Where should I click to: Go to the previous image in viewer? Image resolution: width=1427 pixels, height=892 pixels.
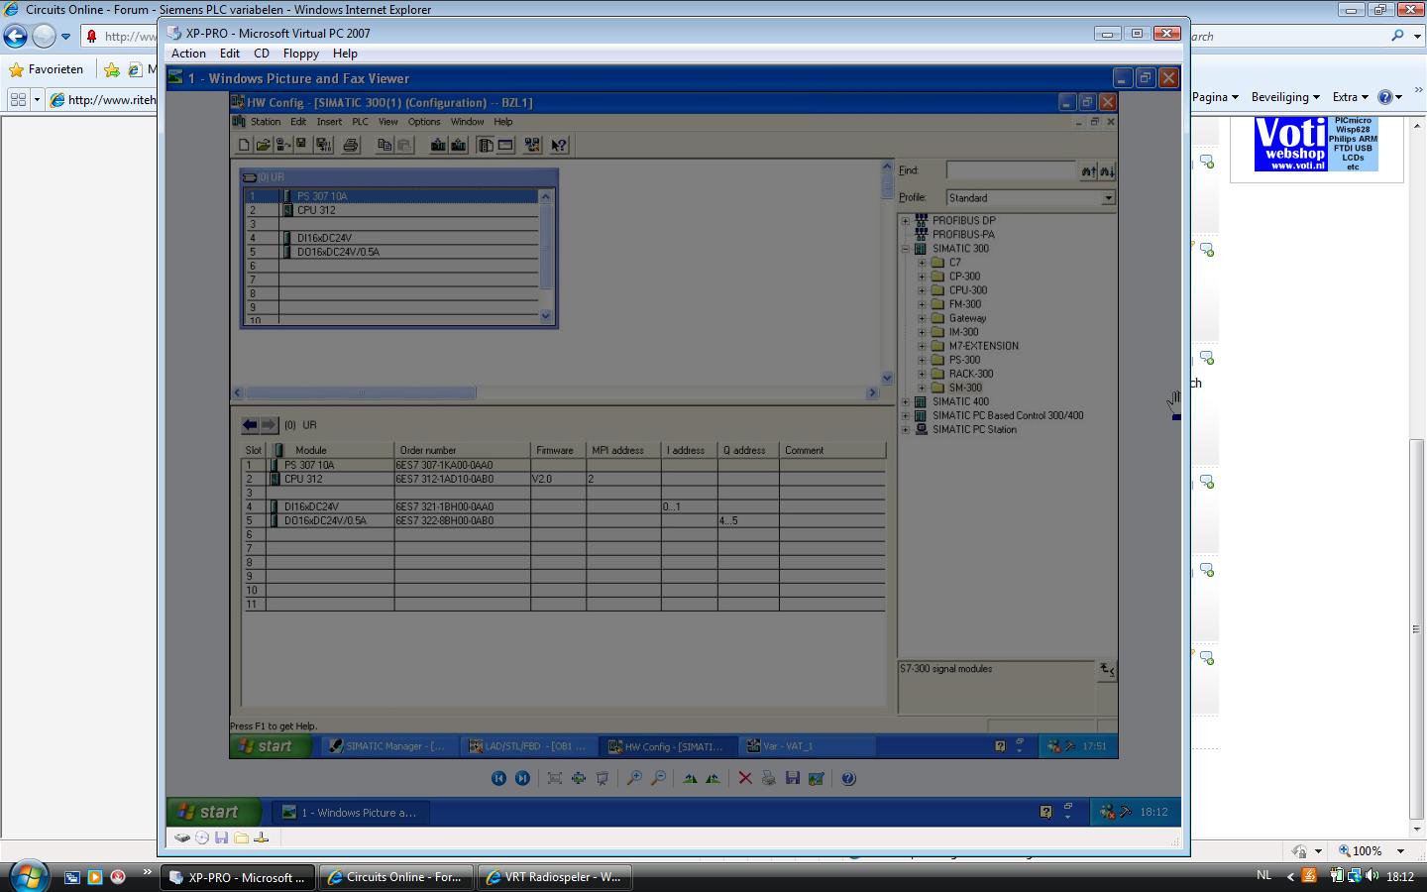[x=498, y=779]
